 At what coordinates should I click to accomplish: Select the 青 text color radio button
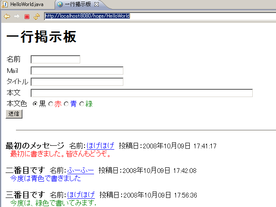[66, 104]
